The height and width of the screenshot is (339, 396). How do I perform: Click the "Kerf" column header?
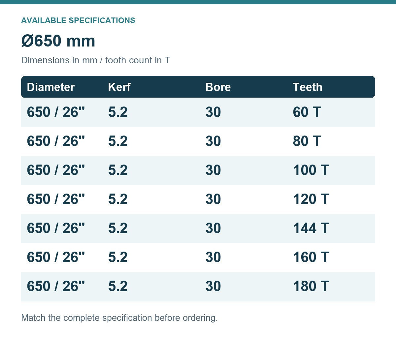click(119, 87)
